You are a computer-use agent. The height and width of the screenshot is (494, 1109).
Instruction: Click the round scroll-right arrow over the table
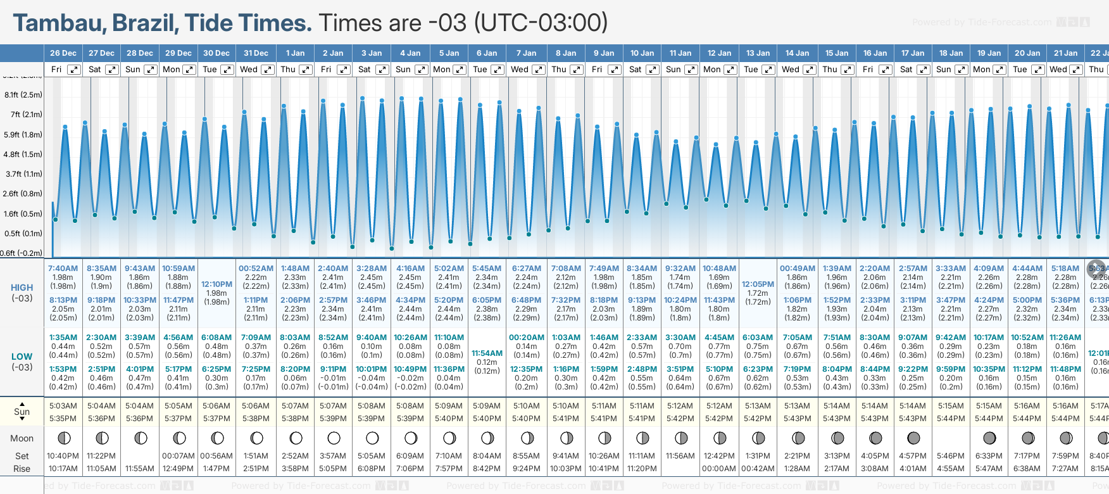click(x=1096, y=269)
